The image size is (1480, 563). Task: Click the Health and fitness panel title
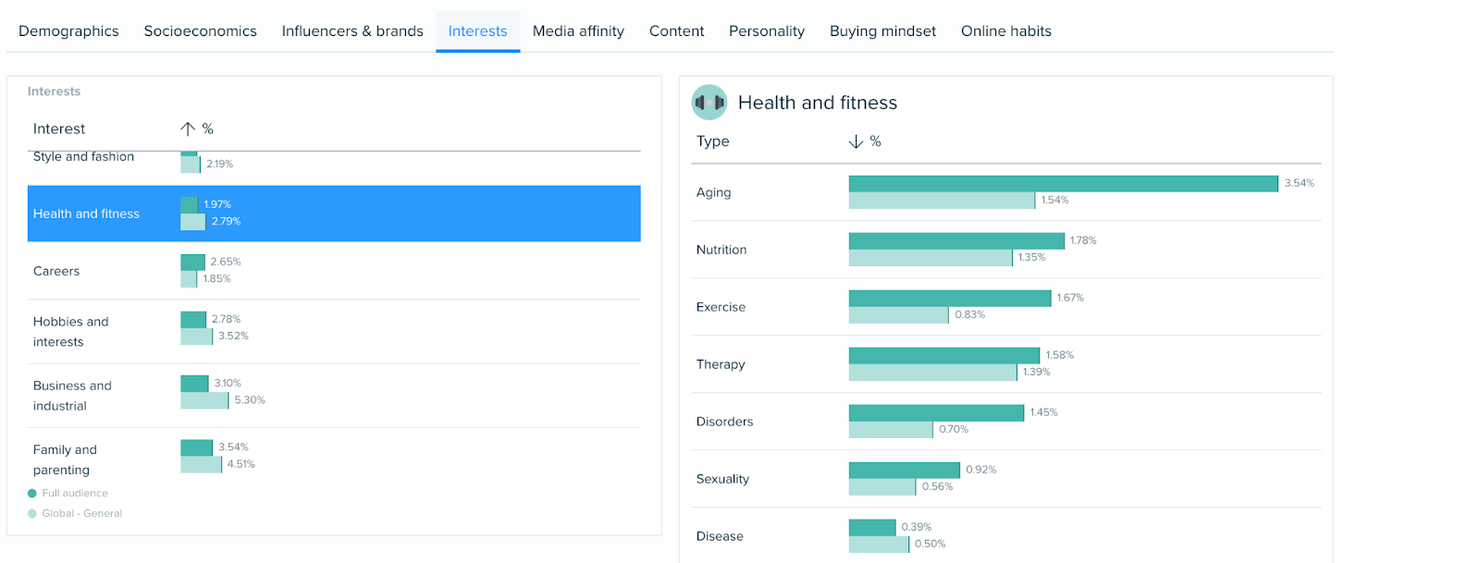[x=818, y=103]
